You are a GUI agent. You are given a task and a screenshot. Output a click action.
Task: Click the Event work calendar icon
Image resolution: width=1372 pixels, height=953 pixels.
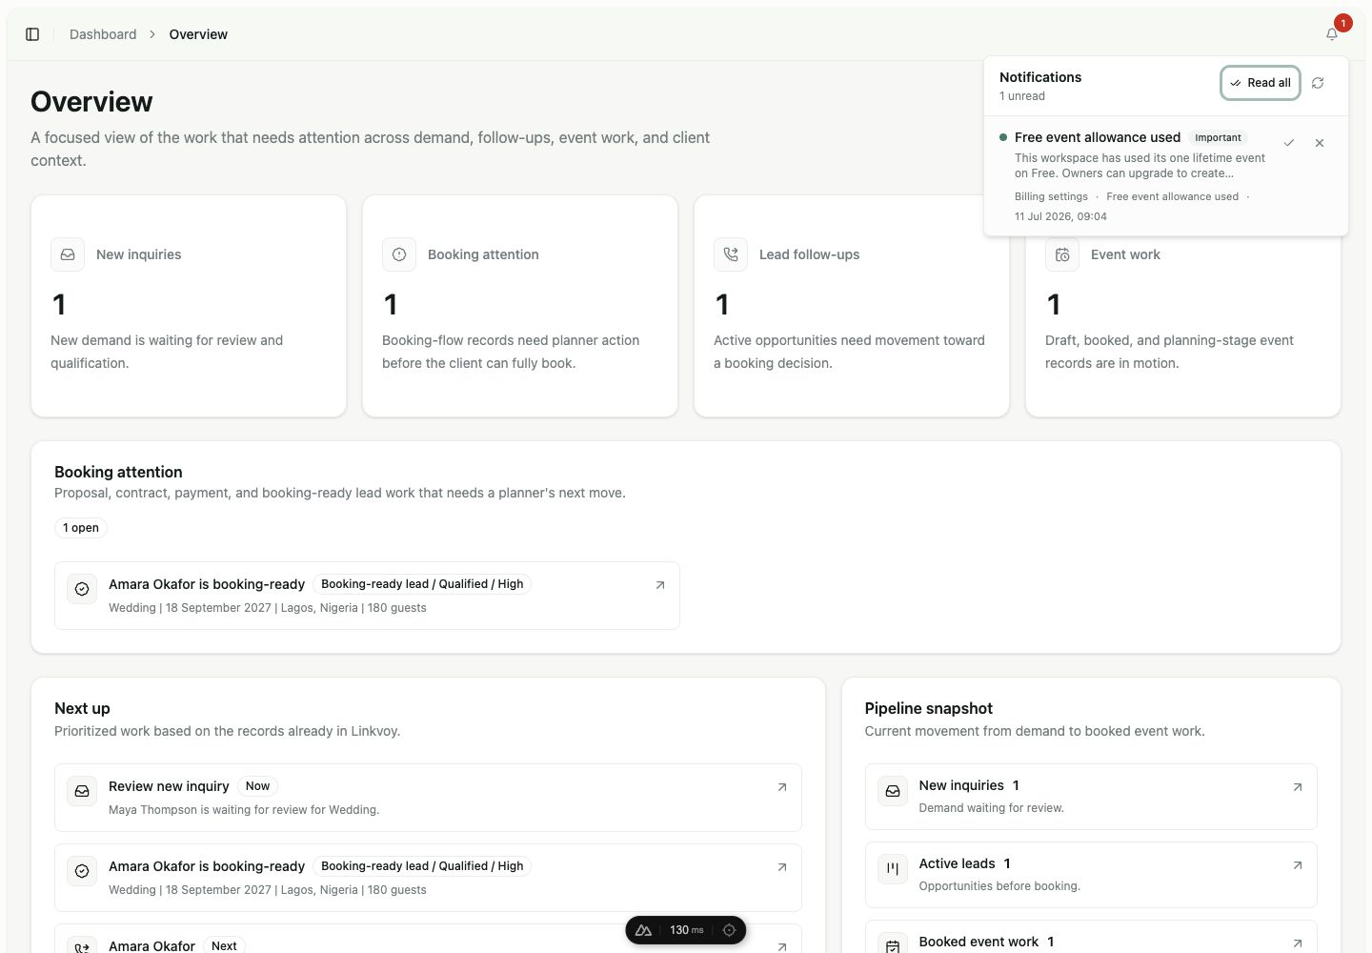(1062, 254)
